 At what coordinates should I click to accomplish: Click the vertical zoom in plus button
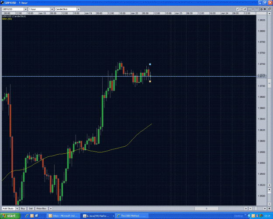[x=270, y=190]
